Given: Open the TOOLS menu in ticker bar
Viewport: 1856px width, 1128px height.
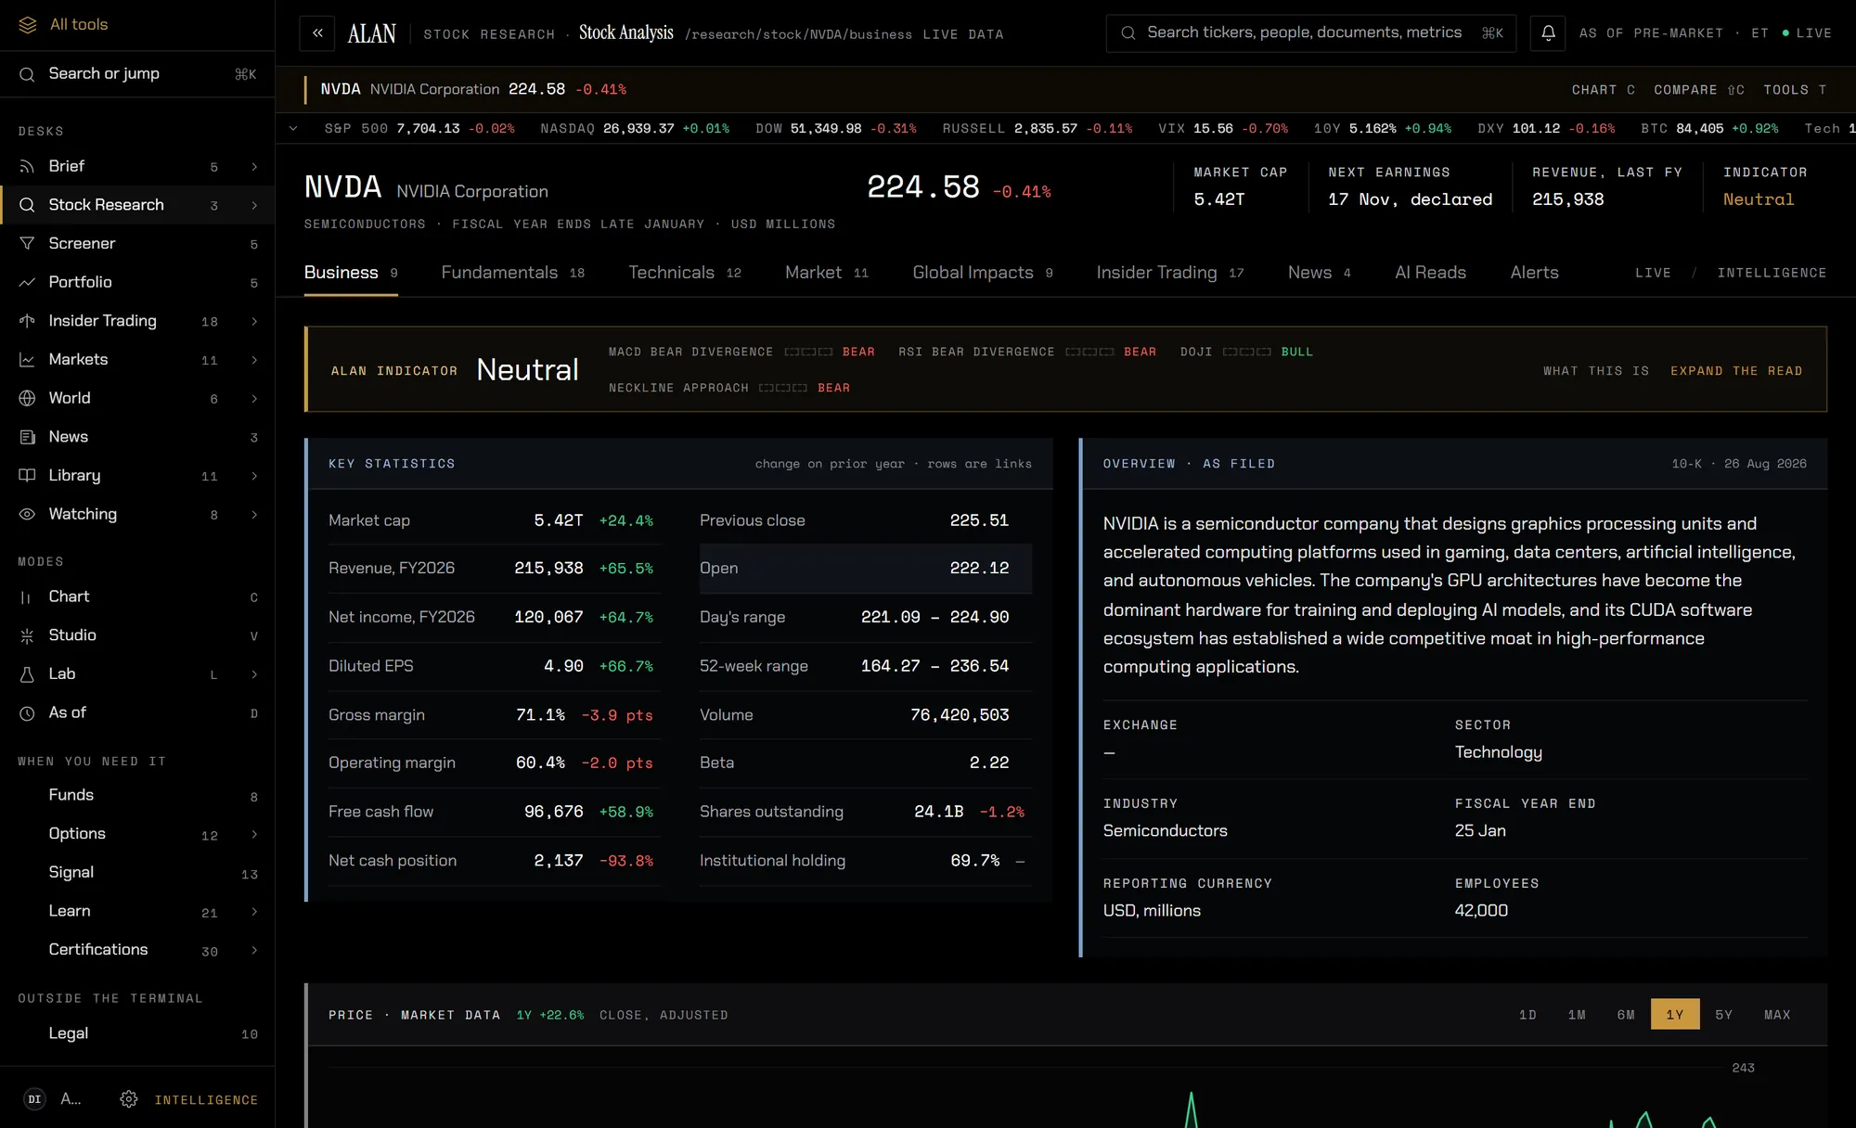Looking at the screenshot, I should pyautogui.click(x=1795, y=90).
